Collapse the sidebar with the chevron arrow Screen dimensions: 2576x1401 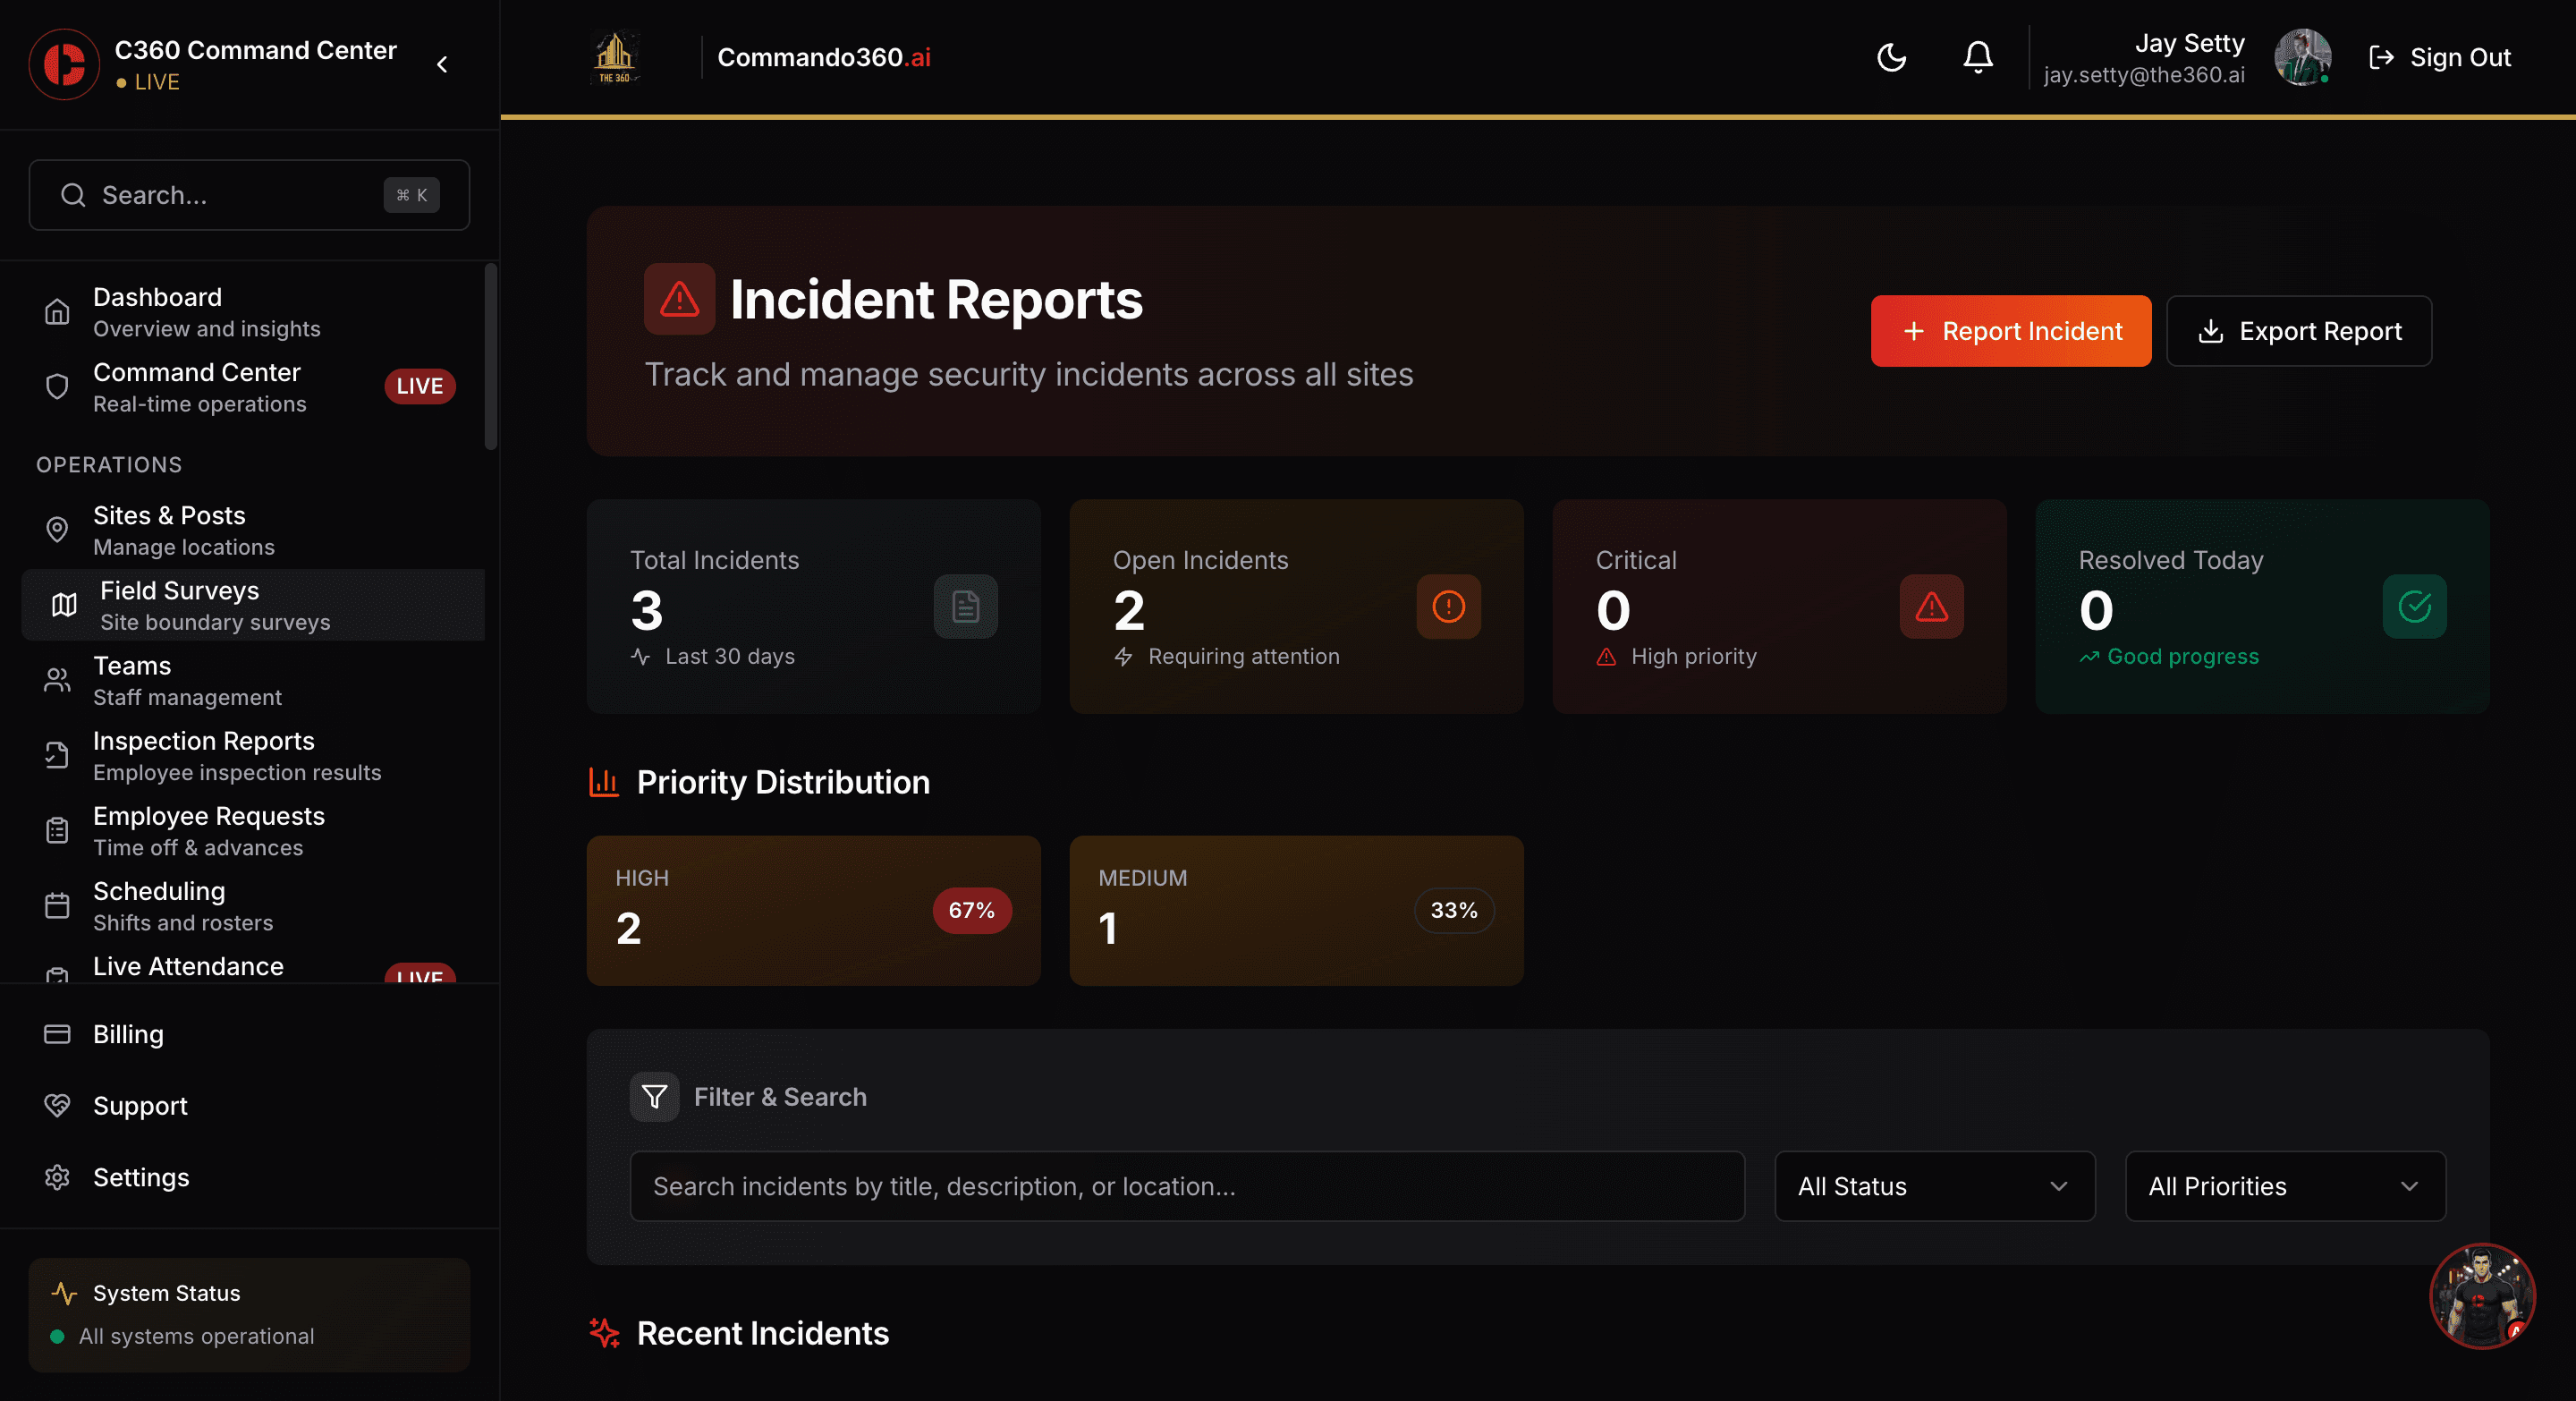pyautogui.click(x=442, y=63)
